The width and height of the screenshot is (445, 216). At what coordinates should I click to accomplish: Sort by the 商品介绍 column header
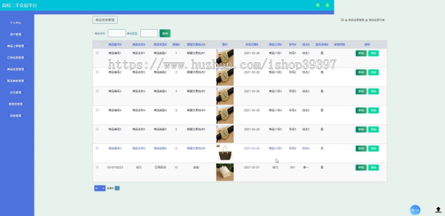pos(275,44)
